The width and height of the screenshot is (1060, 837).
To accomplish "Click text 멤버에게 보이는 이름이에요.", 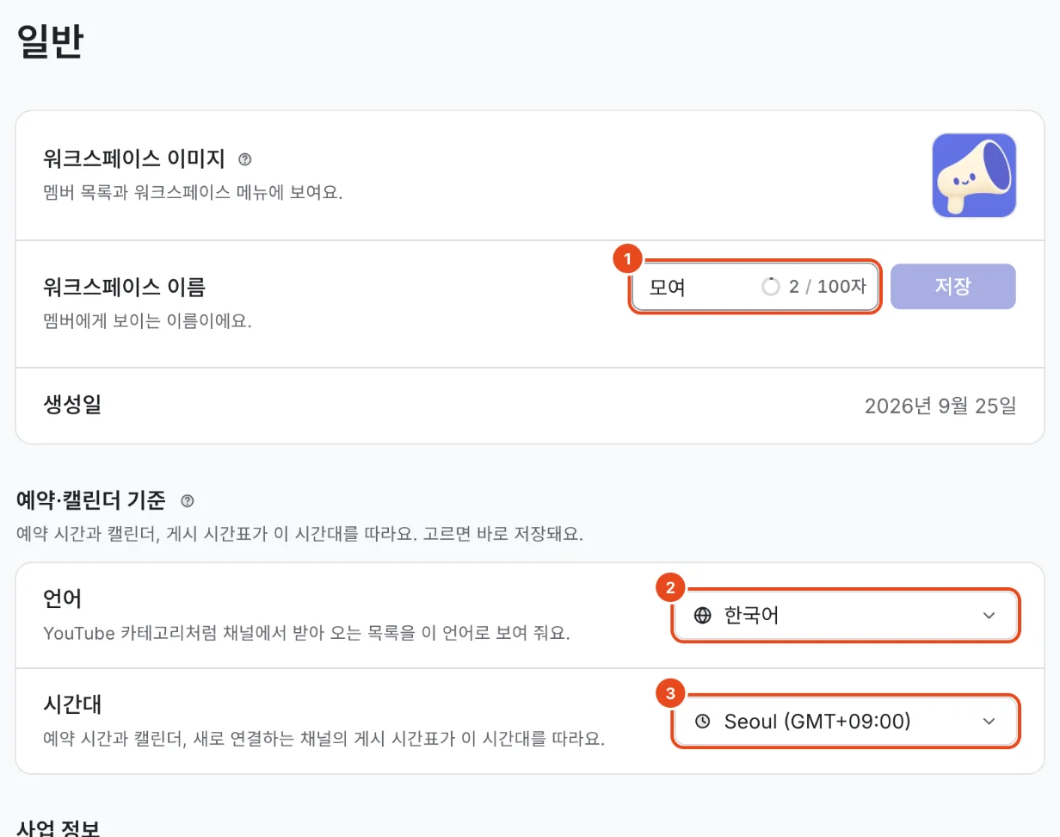I will point(147,322).
